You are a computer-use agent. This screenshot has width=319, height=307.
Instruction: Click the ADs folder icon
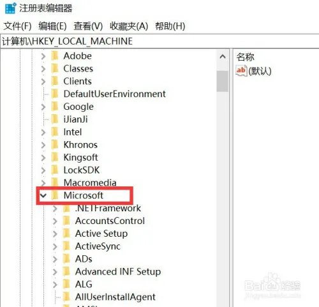pyautogui.click(x=66, y=258)
